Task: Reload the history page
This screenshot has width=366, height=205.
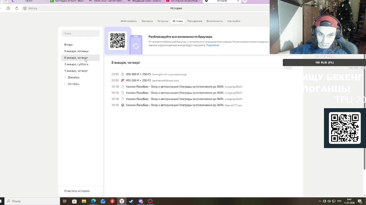Action: click(17, 8)
